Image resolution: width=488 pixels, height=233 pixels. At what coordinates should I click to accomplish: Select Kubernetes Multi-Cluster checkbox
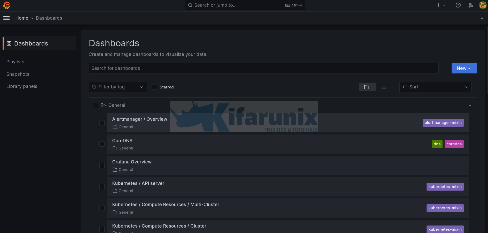102,208
